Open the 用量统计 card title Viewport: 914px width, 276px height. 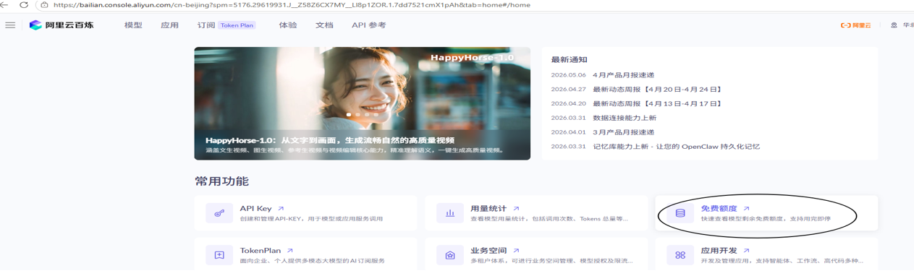(x=488, y=209)
